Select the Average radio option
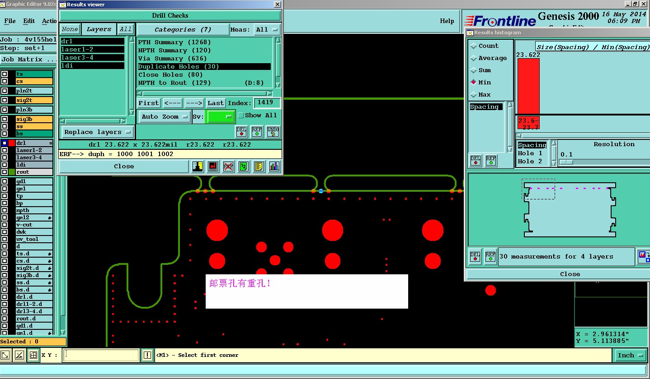Screen dimensions: 650x379 [474, 58]
